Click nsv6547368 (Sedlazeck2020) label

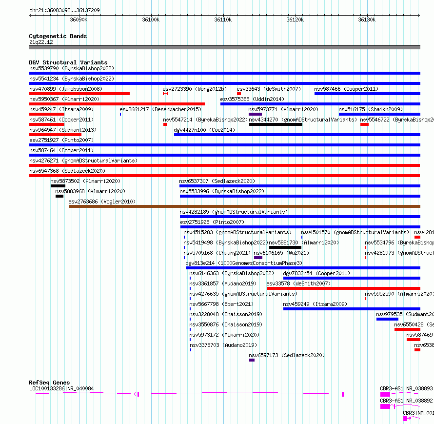point(67,171)
